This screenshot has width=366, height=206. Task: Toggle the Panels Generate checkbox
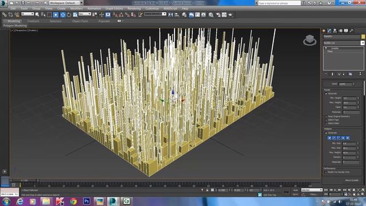coord(326,94)
